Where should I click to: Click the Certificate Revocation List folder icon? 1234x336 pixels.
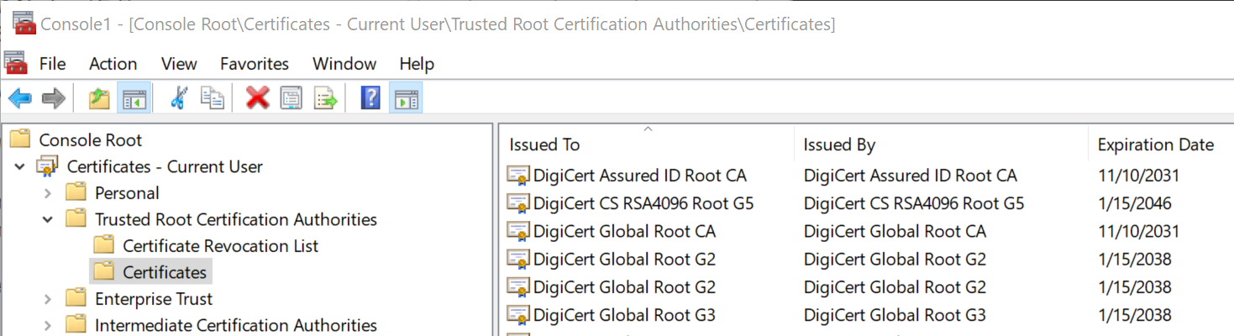(103, 245)
